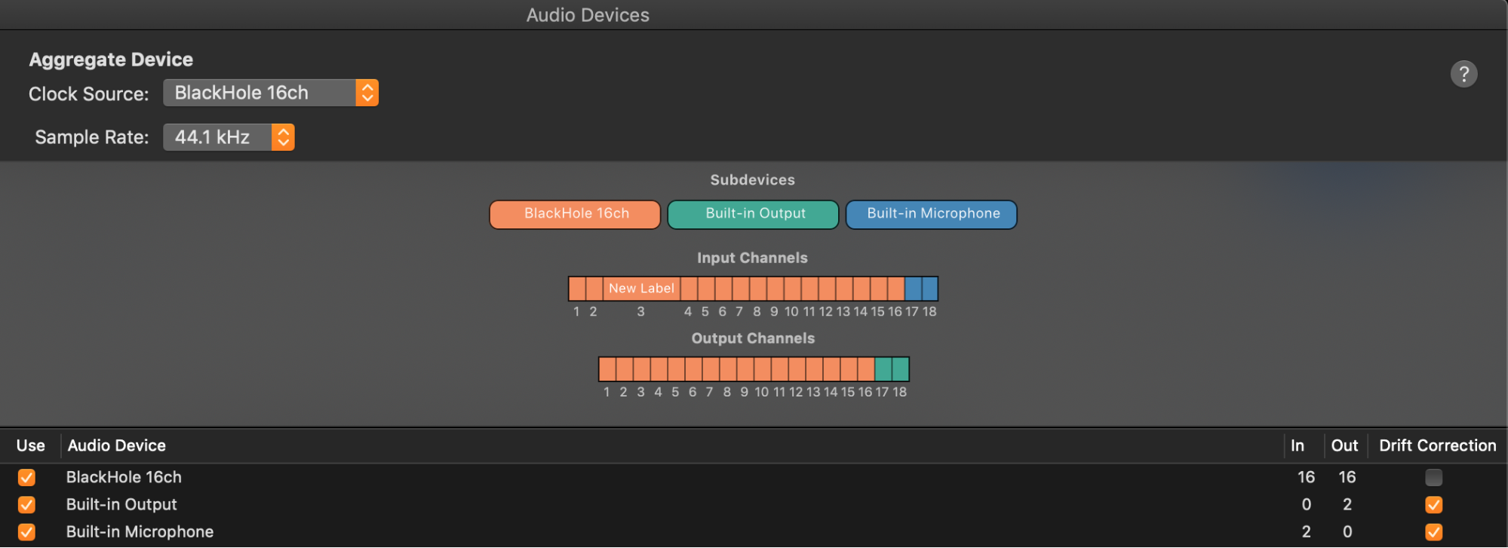
Task: Click the Audio Device column header
Action: click(117, 445)
